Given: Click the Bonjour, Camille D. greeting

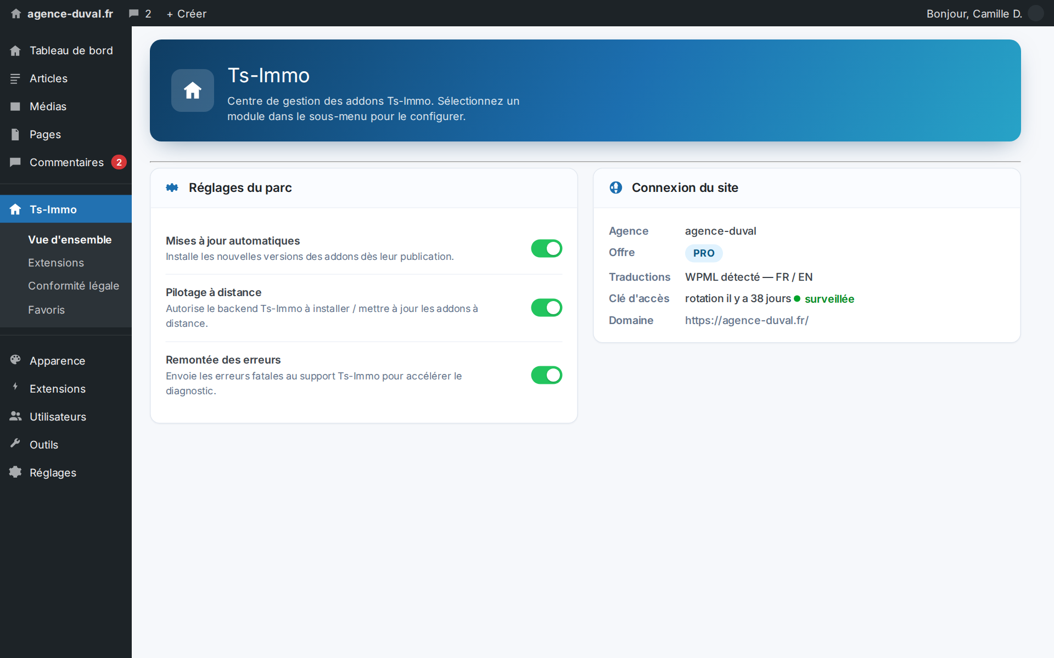Looking at the screenshot, I should tap(974, 14).
